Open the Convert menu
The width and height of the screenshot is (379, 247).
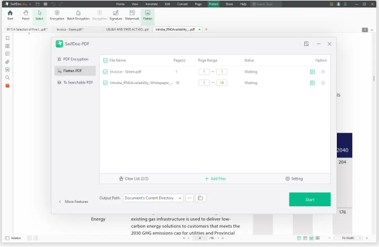point(182,4)
